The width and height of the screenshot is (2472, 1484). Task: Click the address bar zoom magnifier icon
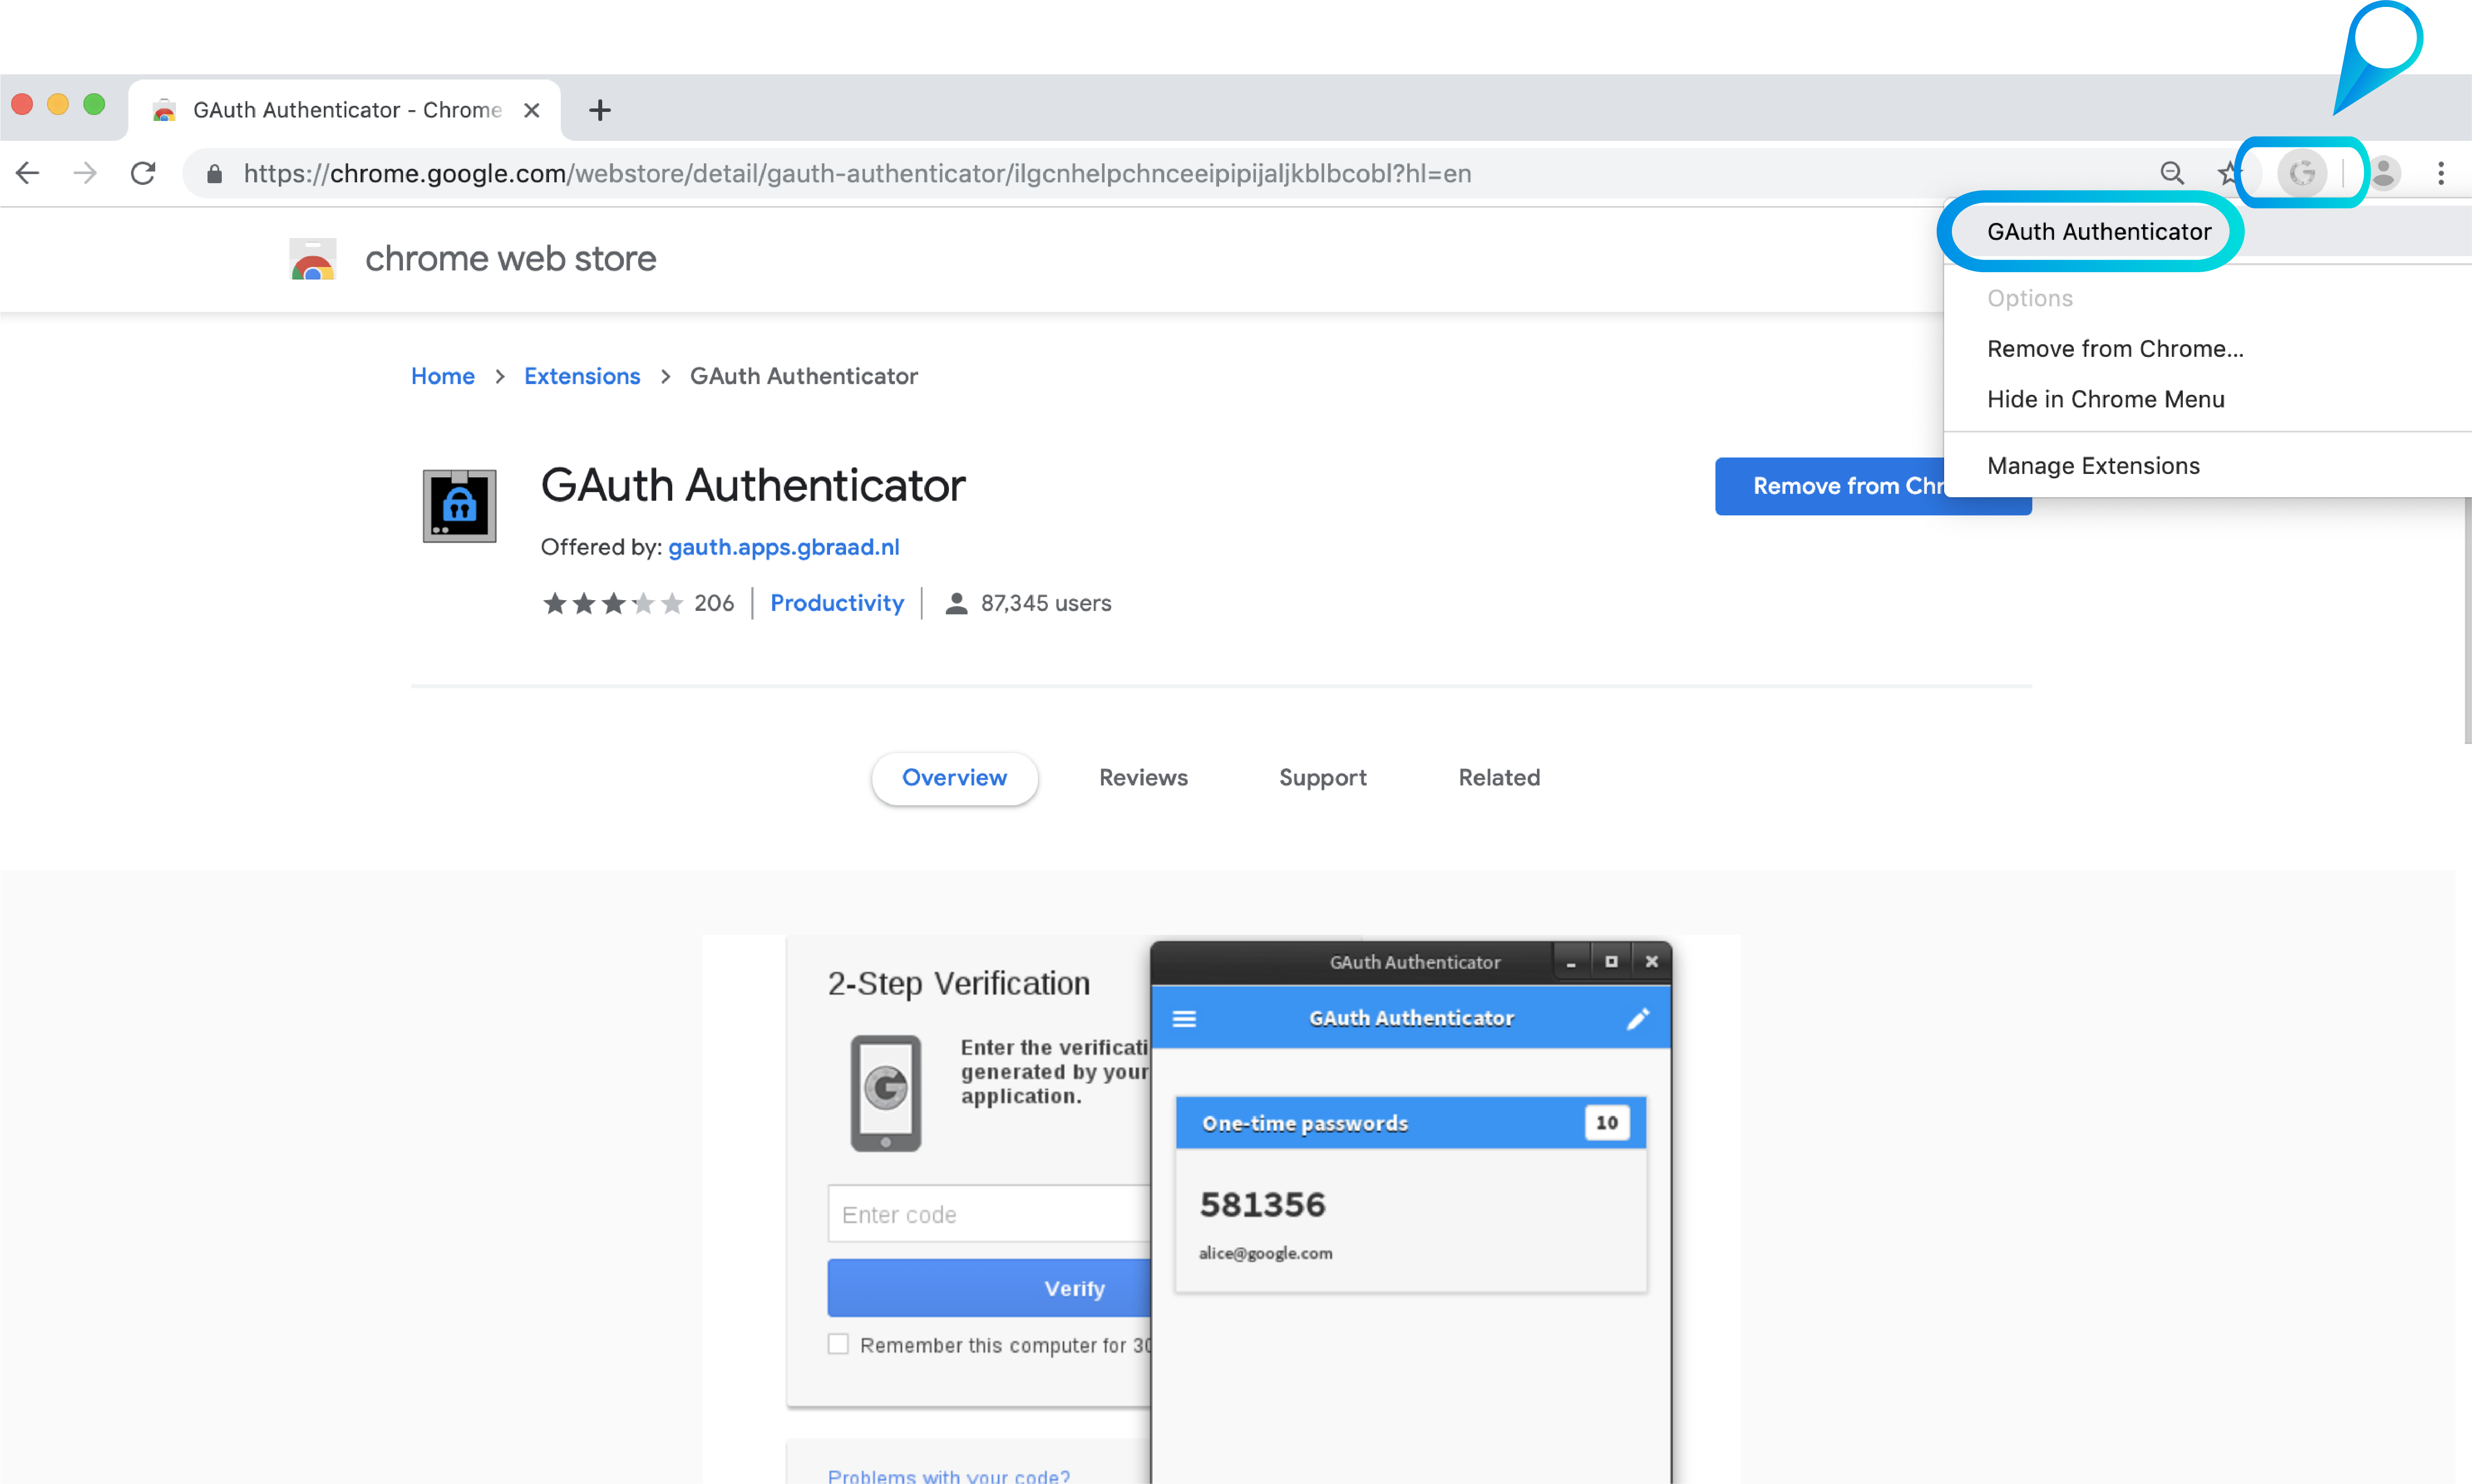point(2171,173)
